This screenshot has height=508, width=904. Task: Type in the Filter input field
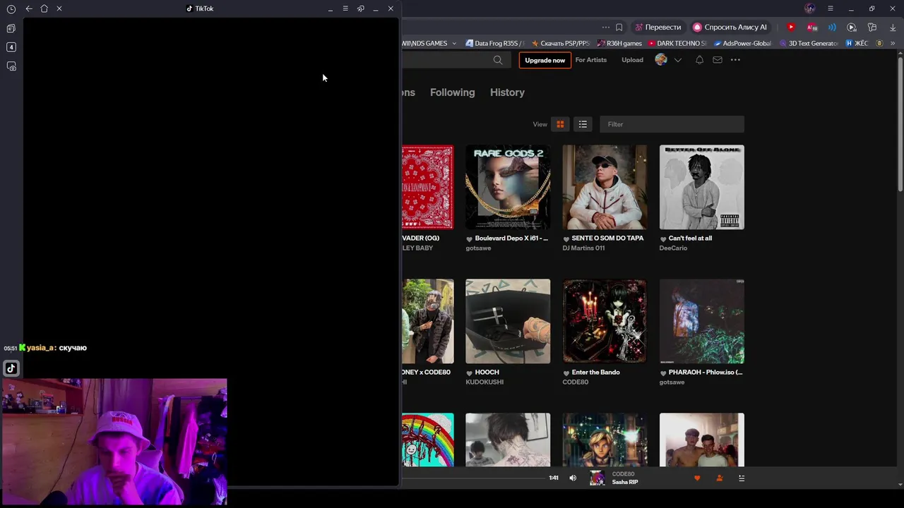672,124
